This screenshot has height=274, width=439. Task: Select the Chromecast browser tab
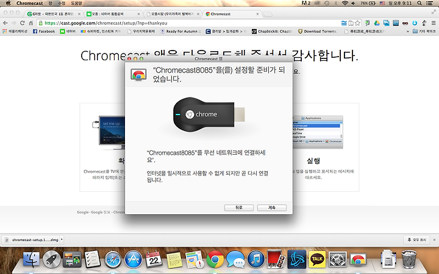pos(232,13)
